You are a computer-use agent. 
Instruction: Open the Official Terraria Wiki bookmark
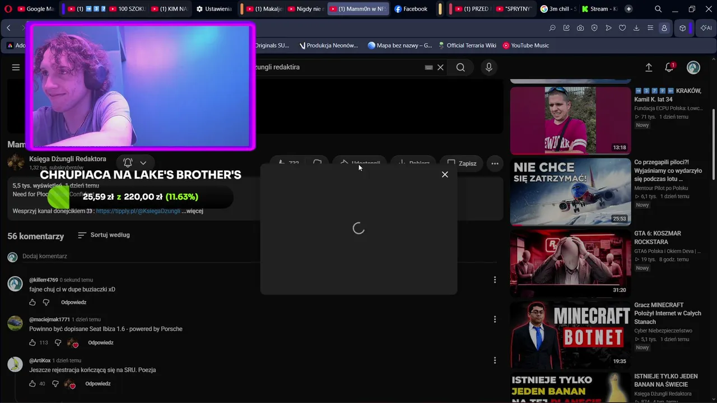click(x=467, y=45)
